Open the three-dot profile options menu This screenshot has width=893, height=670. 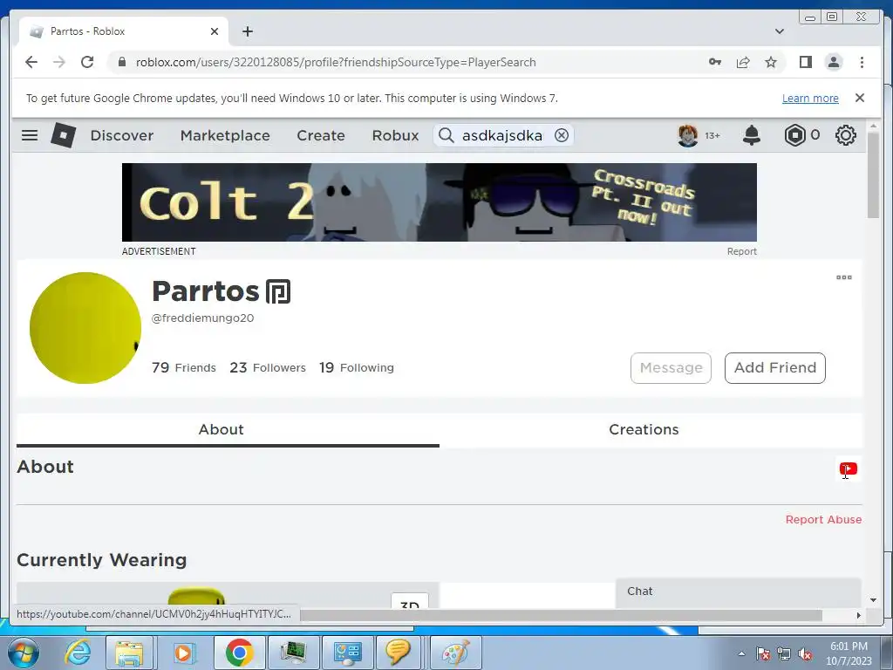(844, 277)
